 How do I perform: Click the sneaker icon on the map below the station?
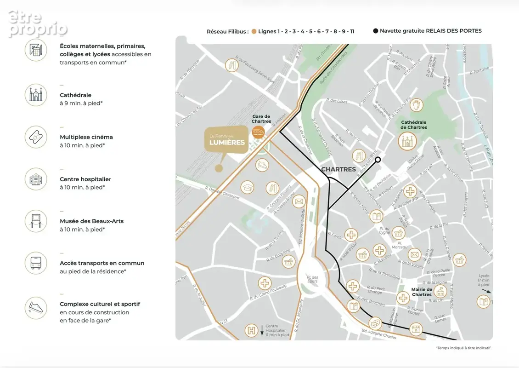[x=262, y=165]
